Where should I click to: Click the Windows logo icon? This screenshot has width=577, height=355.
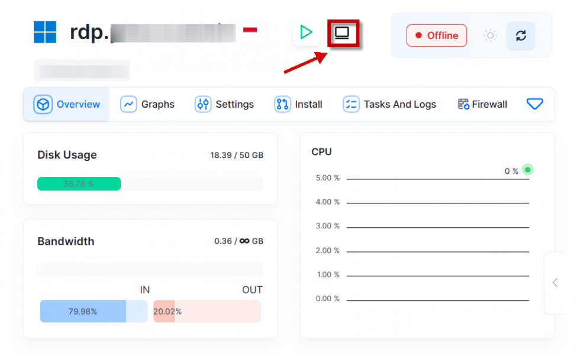[45, 32]
